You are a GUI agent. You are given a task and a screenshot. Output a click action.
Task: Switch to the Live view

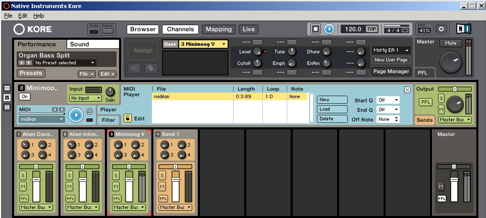[249, 29]
